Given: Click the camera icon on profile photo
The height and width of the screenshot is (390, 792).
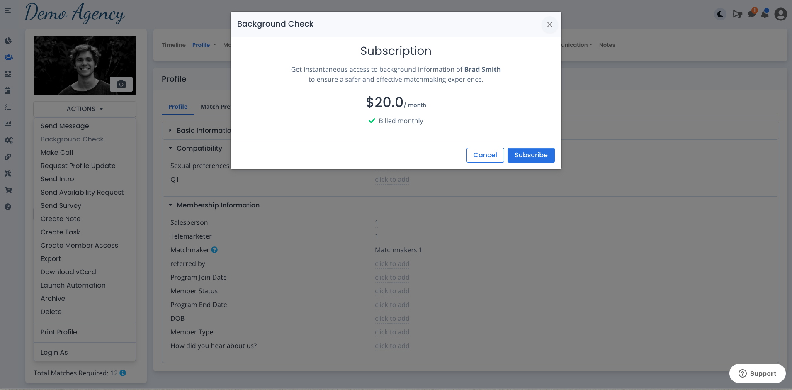Looking at the screenshot, I should coord(121,84).
